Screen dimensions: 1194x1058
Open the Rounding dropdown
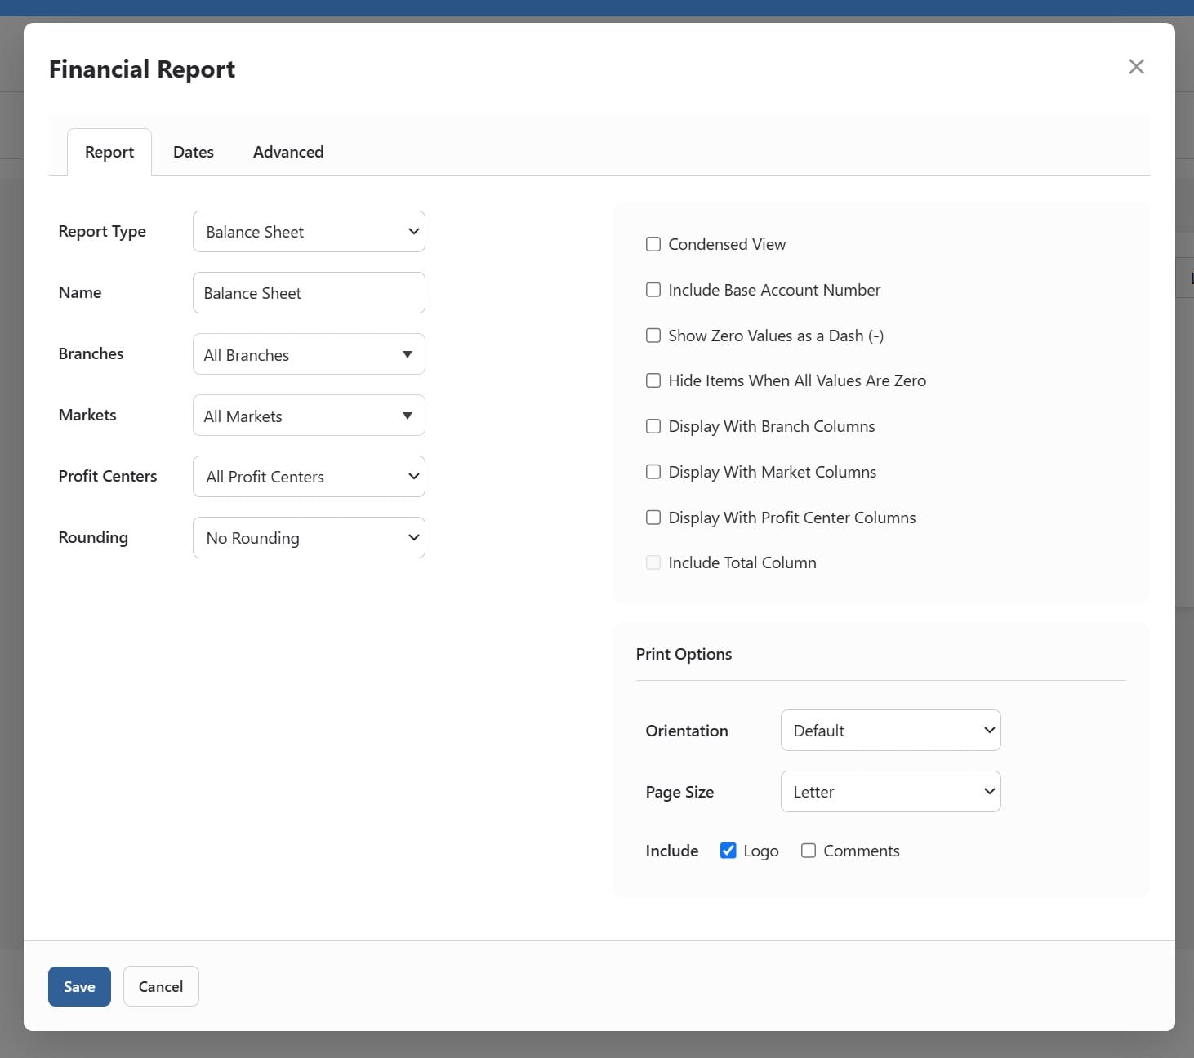[x=309, y=538]
